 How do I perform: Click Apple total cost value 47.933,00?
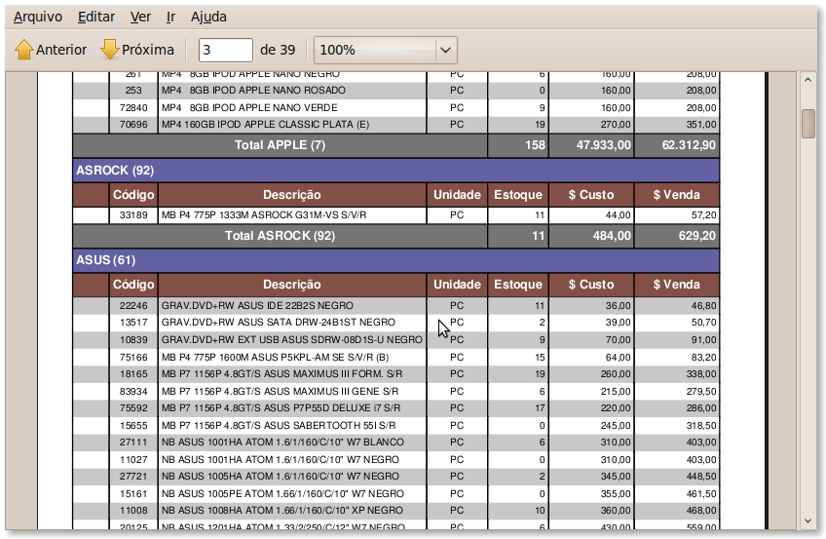pyautogui.click(x=603, y=145)
